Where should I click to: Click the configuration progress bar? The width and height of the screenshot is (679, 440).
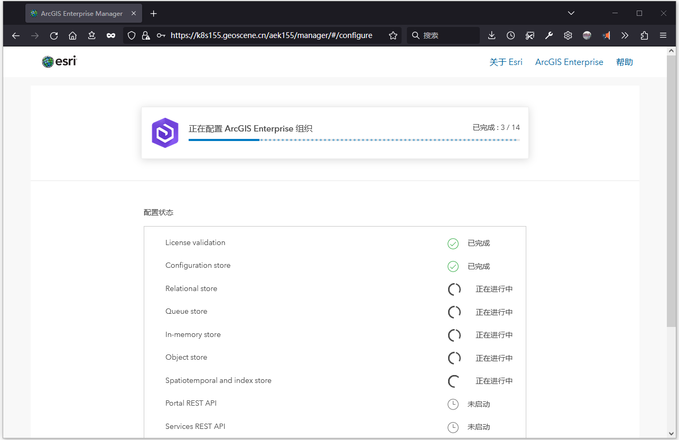click(354, 140)
